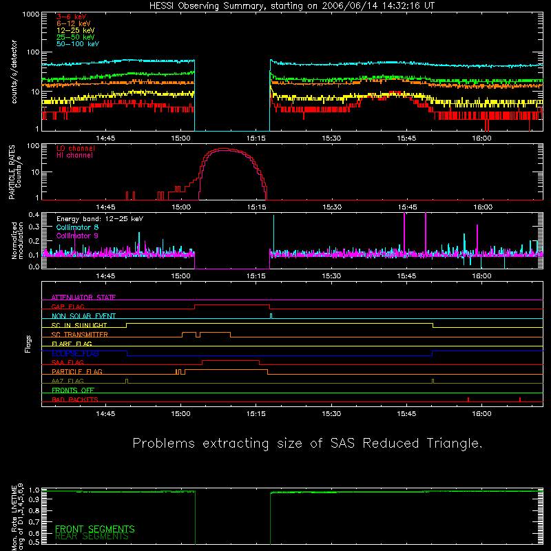Click the 'Problems extracting size of SAS Reduced Triangle.' message
The image size is (551, 551).
[x=307, y=444]
